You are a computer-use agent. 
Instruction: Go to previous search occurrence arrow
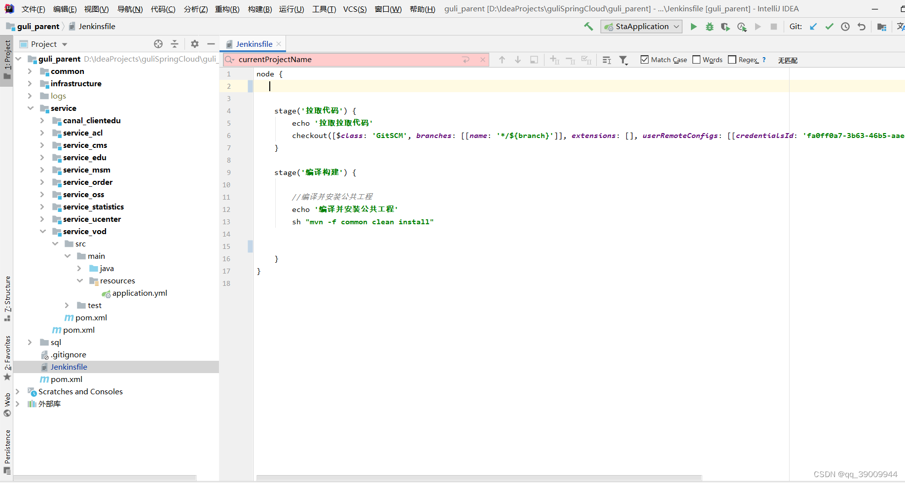502,60
